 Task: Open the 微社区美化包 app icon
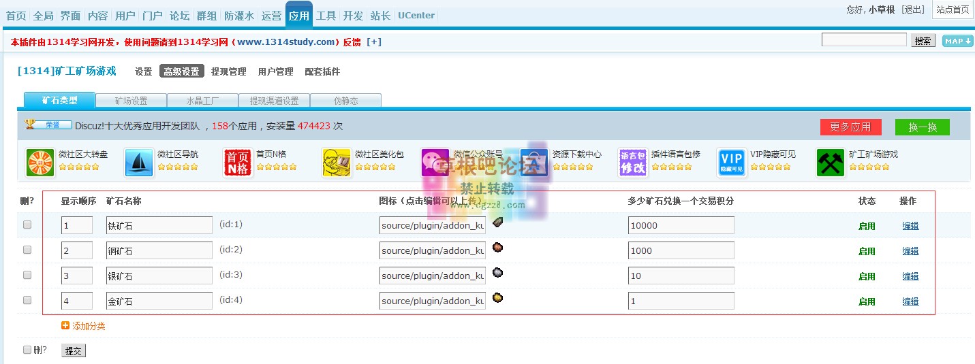(x=336, y=163)
